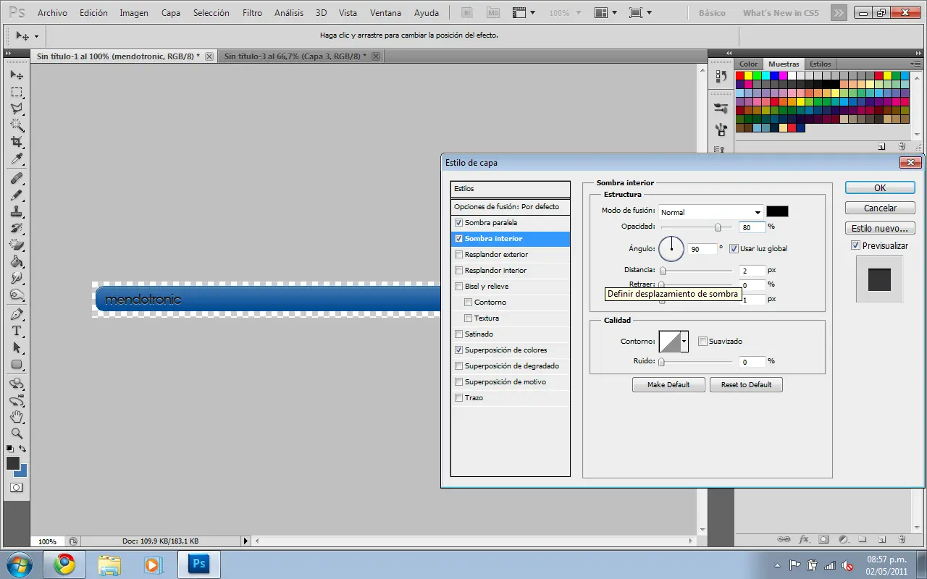The height and width of the screenshot is (579, 927).
Task: Open Google Chrome from the taskbar
Action: point(64,564)
